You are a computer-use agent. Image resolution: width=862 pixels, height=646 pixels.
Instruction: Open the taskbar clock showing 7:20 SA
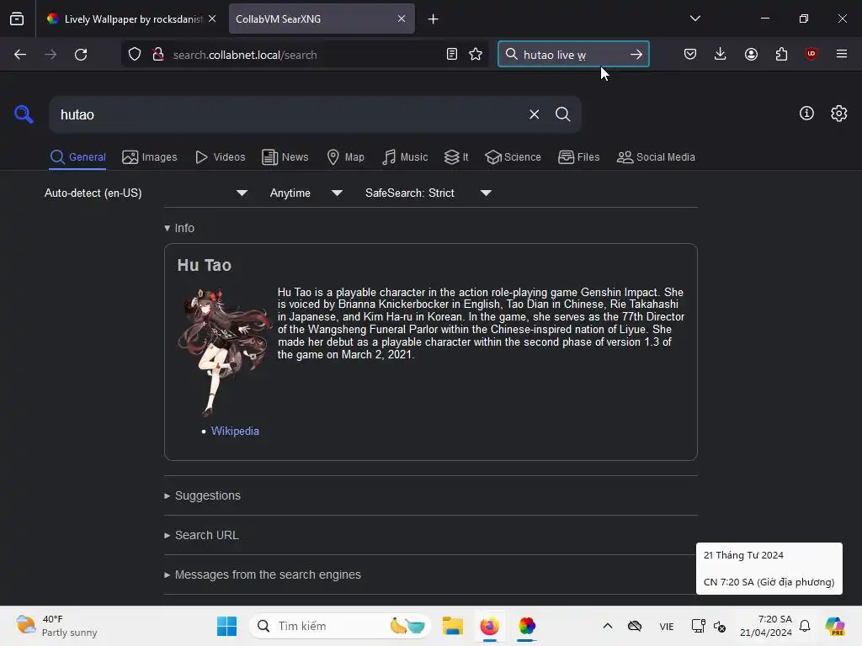(766, 626)
